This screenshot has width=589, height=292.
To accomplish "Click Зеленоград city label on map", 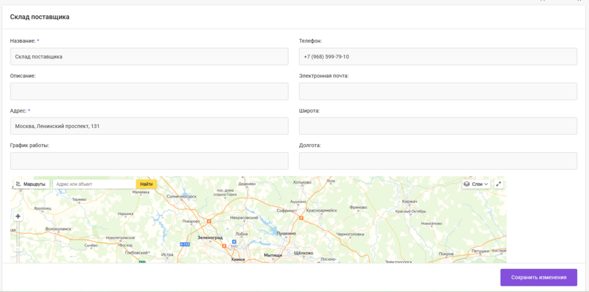I will pos(210,237).
